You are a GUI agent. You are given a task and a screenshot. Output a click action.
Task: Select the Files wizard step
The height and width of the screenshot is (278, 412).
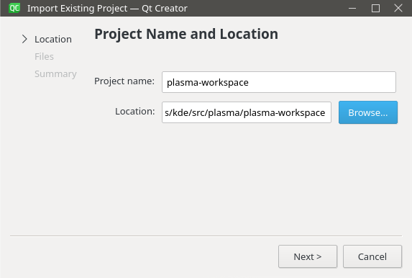point(44,56)
